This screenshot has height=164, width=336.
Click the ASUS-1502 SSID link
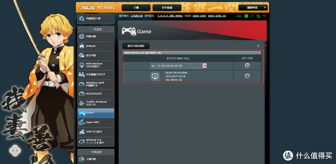(199, 16)
